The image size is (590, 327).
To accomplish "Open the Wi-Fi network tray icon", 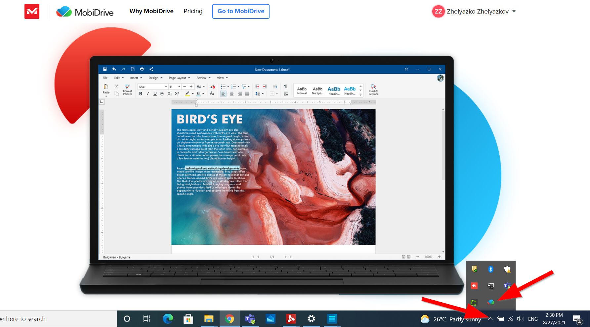I will (x=511, y=319).
